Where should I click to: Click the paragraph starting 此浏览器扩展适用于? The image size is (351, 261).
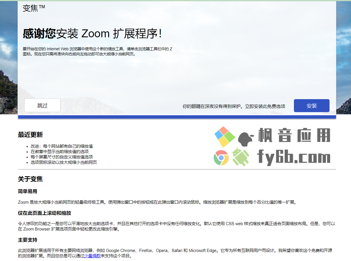coord(175,253)
